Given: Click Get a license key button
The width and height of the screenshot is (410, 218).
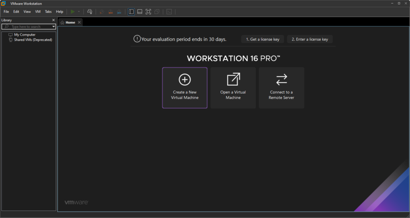Looking at the screenshot, I should coord(263,39).
